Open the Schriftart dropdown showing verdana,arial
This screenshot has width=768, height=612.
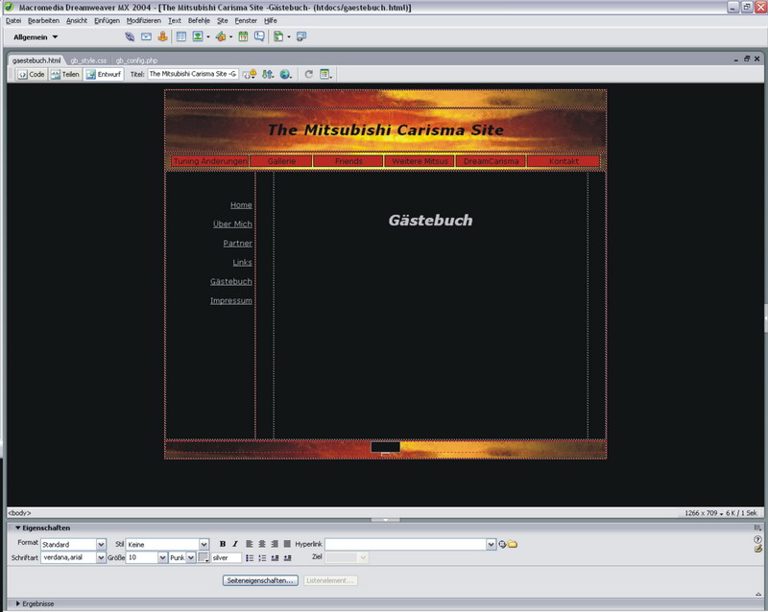point(101,557)
